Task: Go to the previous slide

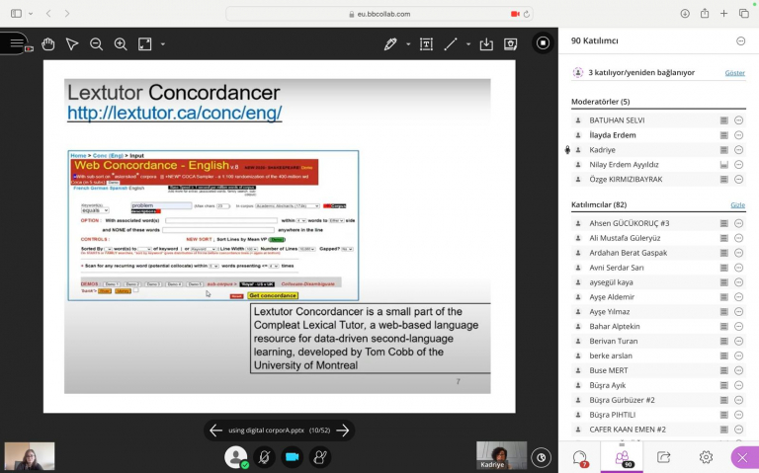Action: (215, 430)
